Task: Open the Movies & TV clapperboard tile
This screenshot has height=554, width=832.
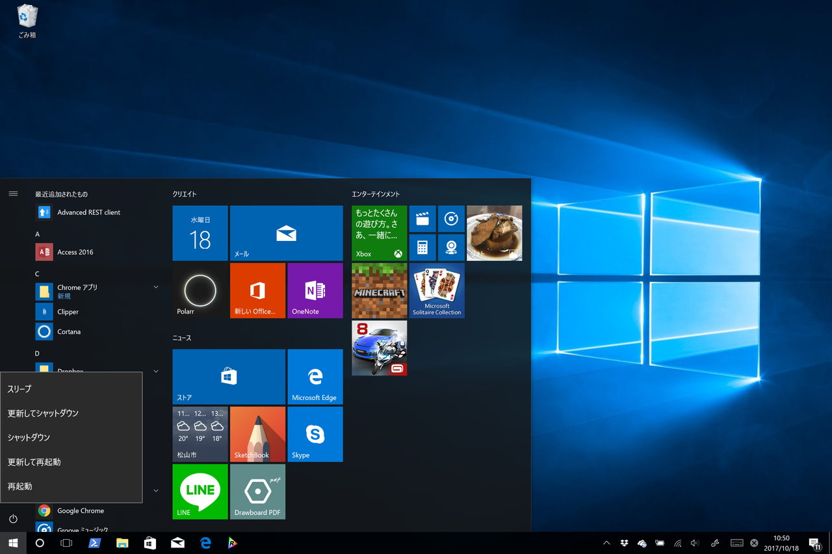Action: [422, 219]
